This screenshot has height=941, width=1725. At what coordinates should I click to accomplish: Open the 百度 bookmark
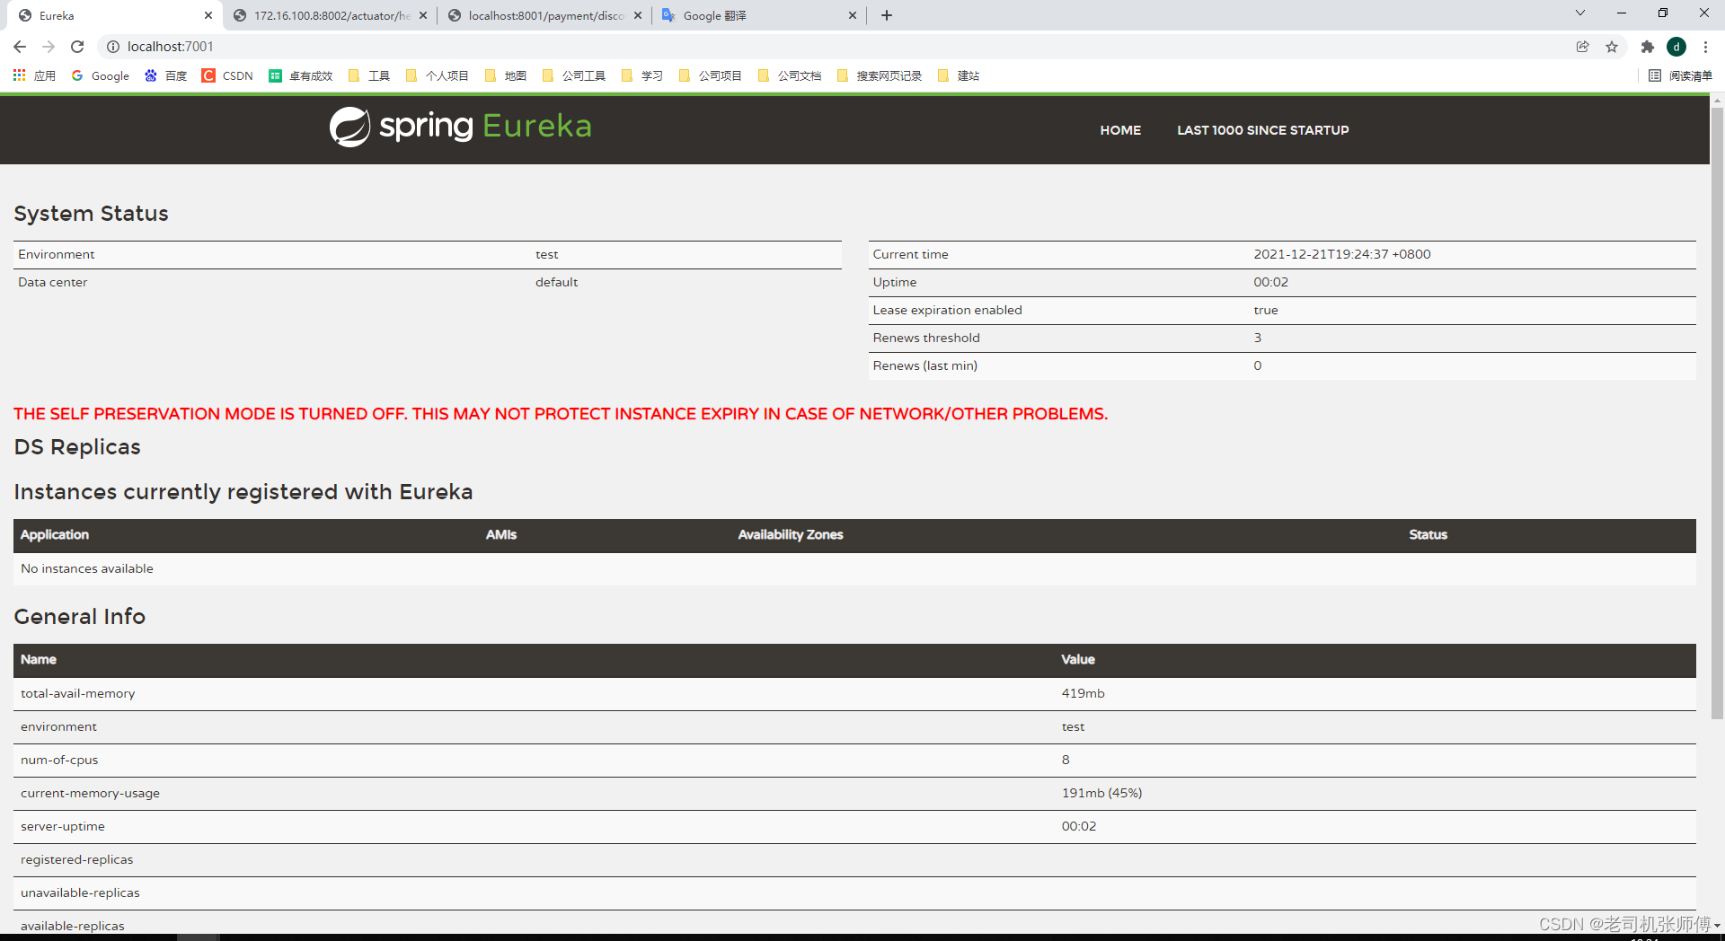click(x=166, y=75)
